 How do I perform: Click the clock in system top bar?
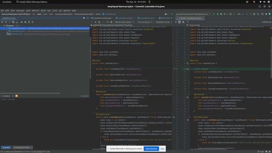coord(136,2)
